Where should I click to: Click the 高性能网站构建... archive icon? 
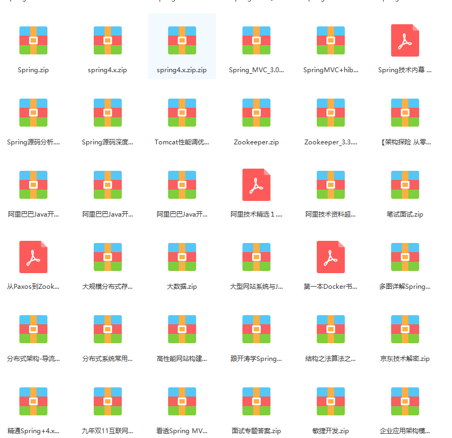tap(182, 329)
